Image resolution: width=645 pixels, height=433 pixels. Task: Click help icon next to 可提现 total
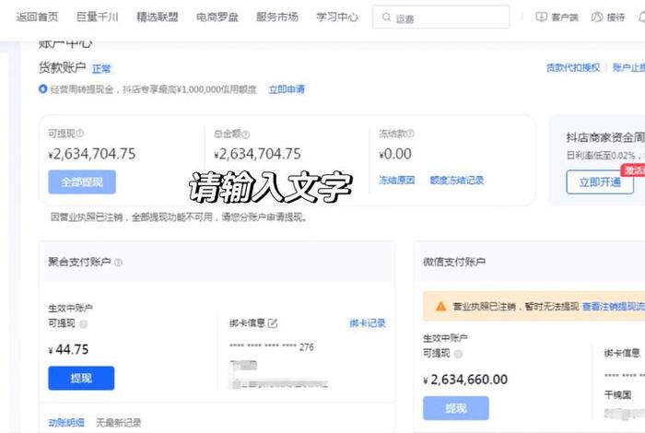tap(80, 134)
